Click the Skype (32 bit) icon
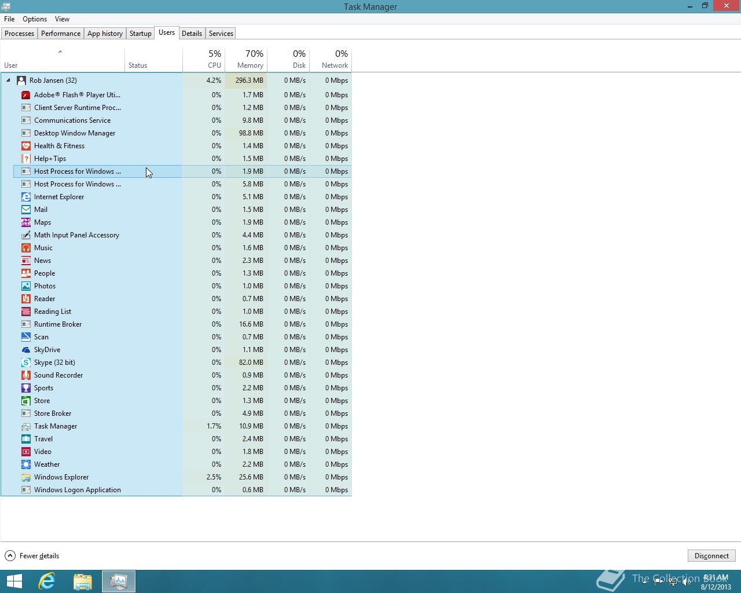The height and width of the screenshot is (593, 741). click(25, 363)
